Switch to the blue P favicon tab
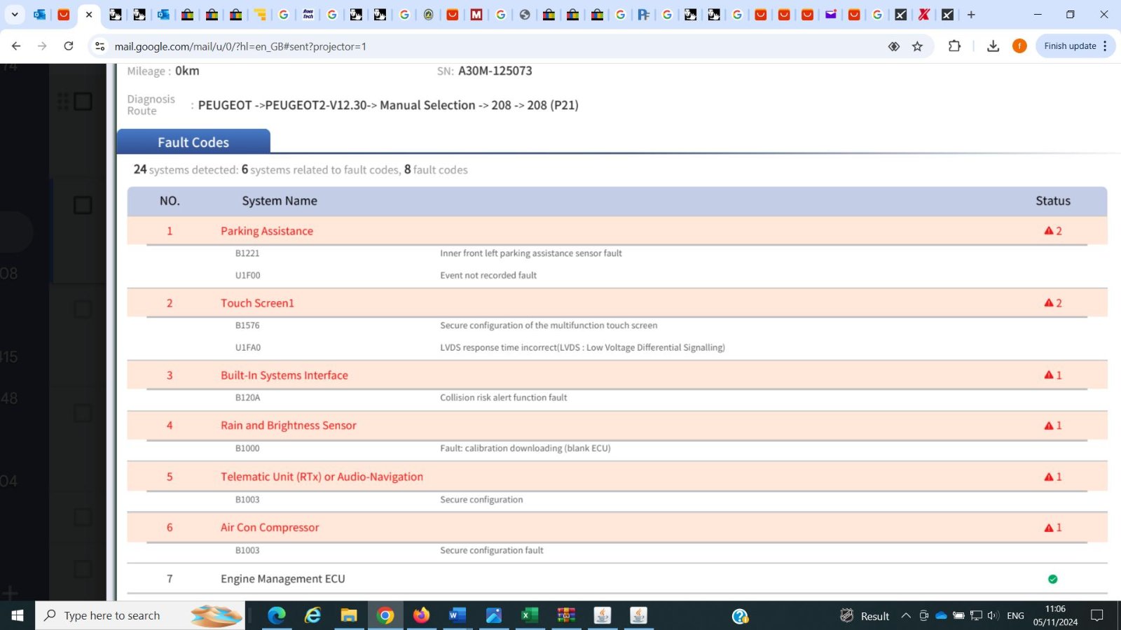Image resolution: width=1121 pixels, height=630 pixels. (x=644, y=14)
